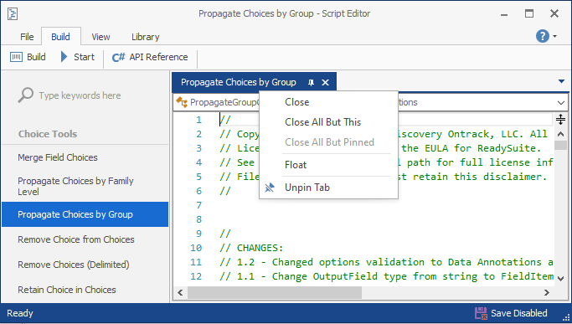Click the Build toolbar button
The width and height of the screenshot is (572, 324).
tap(28, 57)
